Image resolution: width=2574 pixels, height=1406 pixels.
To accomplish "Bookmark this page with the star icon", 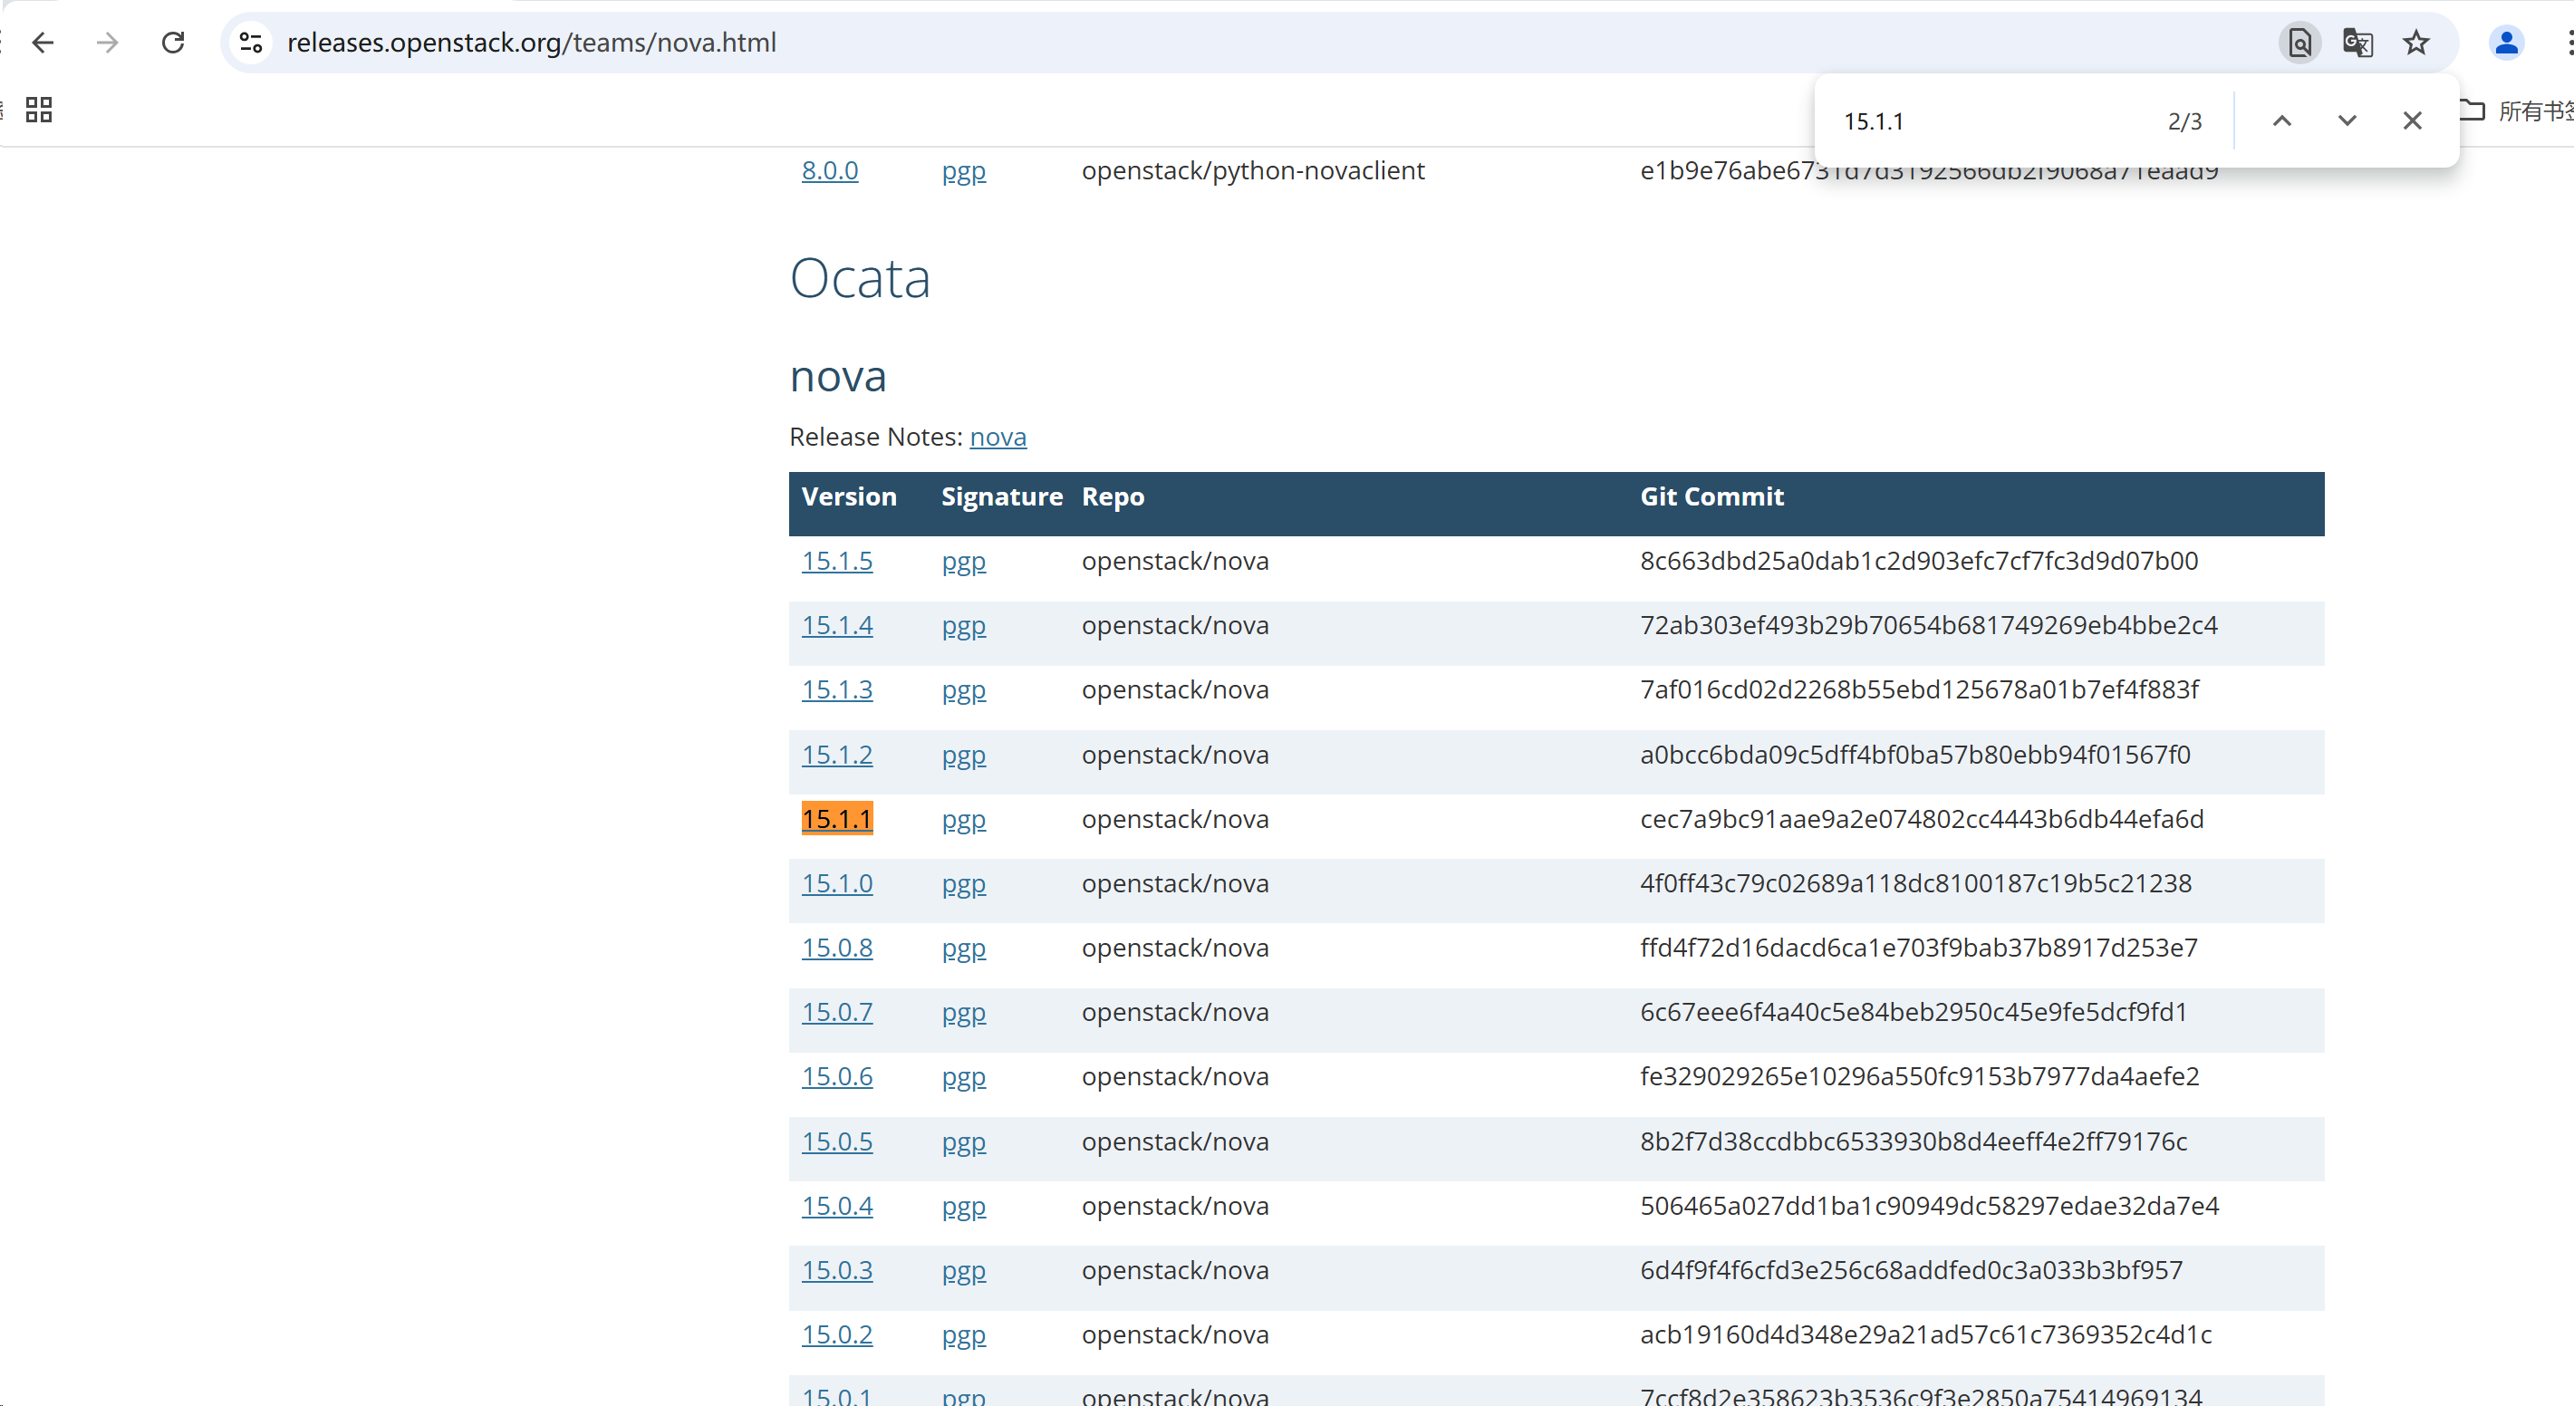I will tap(2416, 43).
